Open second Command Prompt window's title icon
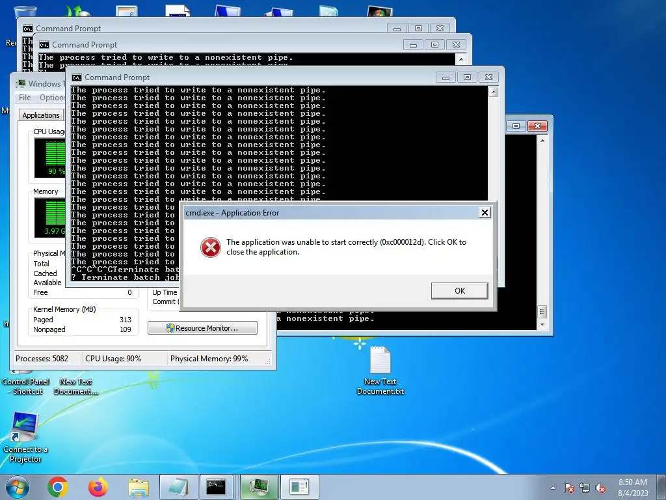 pyautogui.click(x=44, y=45)
